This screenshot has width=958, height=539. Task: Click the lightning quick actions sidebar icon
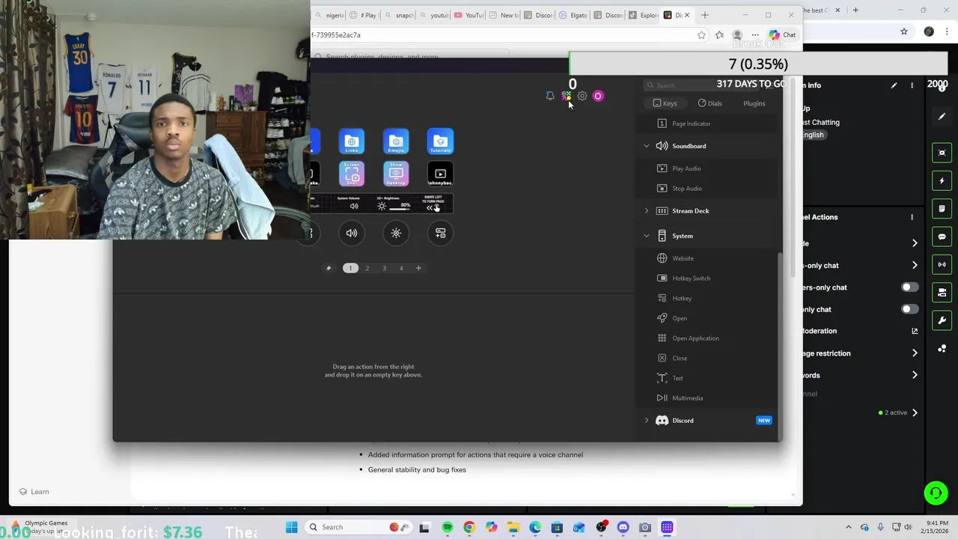pos(942,180)
